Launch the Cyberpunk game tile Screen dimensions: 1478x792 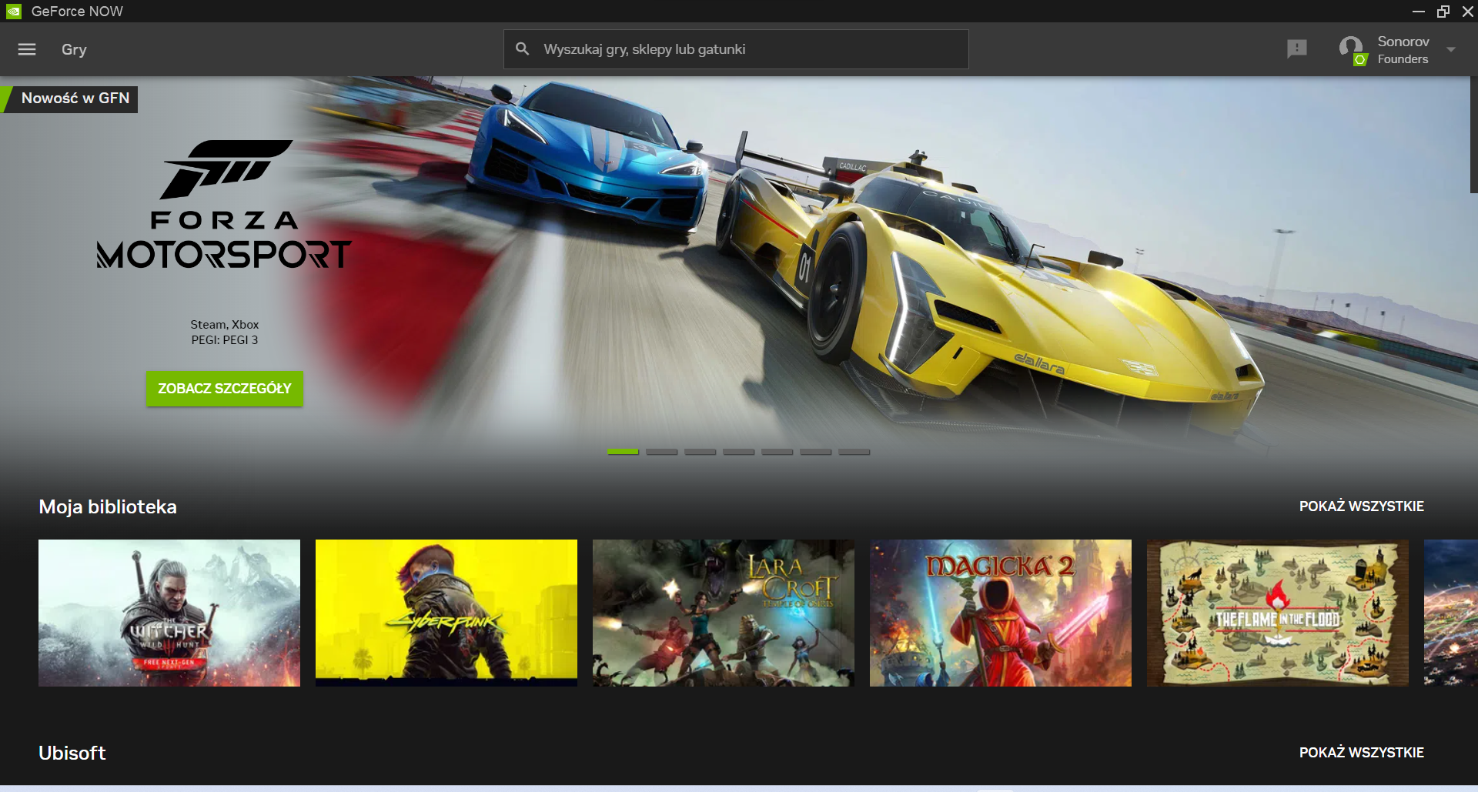[x=446, y=613]
